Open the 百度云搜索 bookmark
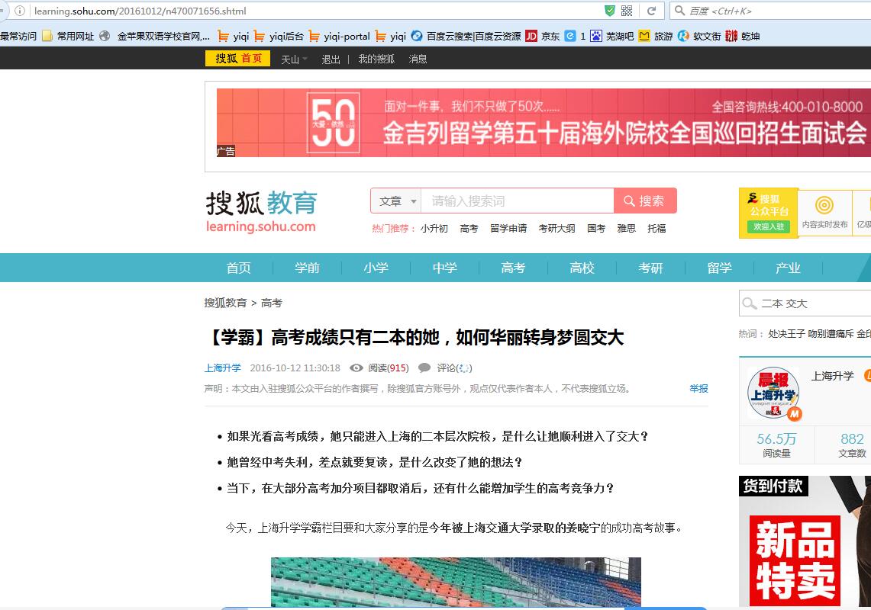Image resolution: width=871 pixels, height=610 pixels. pyautogui.click(x=466, y=36)
